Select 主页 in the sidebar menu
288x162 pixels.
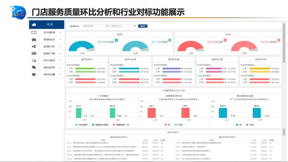point(50,25)
